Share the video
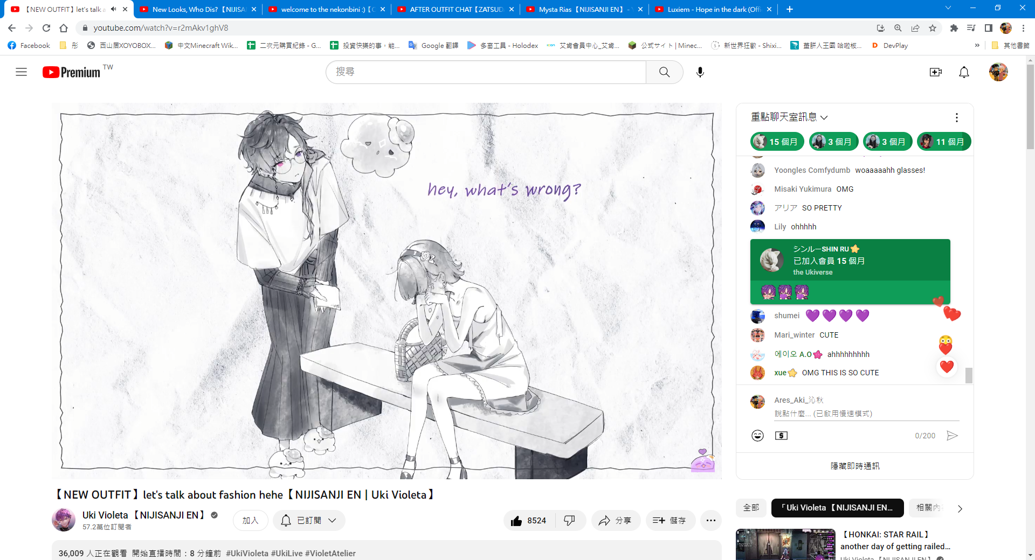This screenshot has width=1035, height=560. (615, 521)
